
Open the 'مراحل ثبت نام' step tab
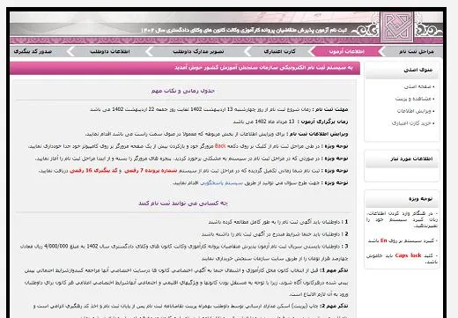click(x=416, y=52)
